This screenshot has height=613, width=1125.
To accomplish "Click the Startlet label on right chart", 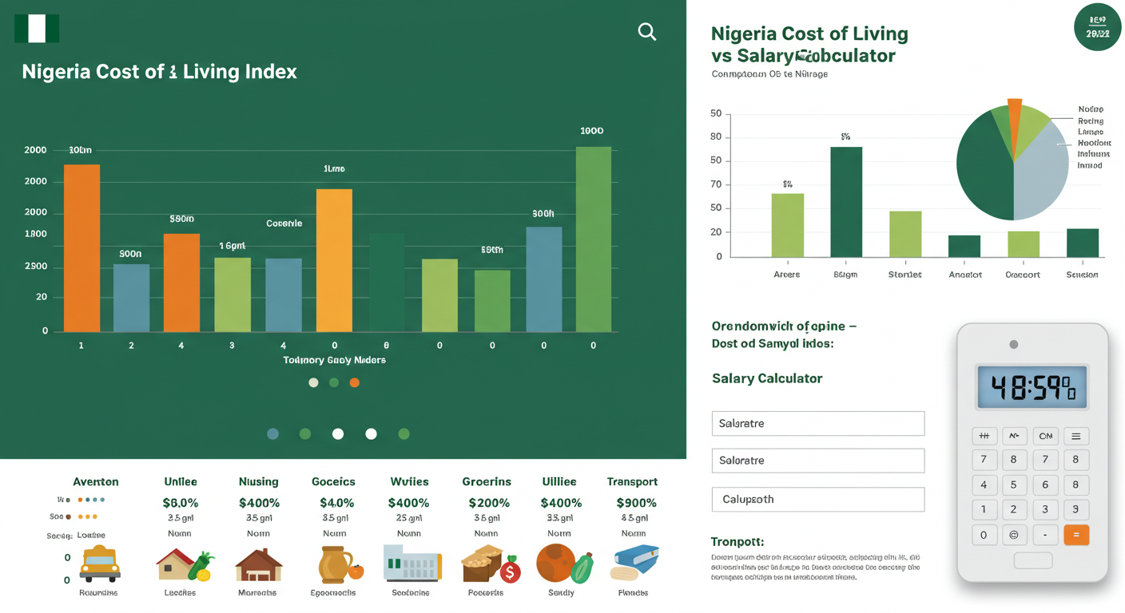I will [904, 275].
